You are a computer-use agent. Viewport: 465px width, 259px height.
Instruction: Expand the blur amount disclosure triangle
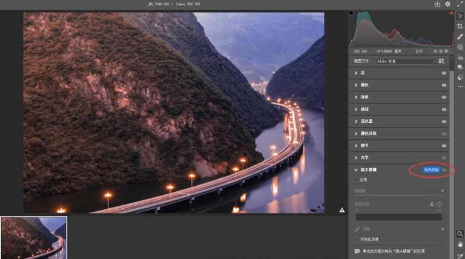pyautogui.click(x=442, y=191)
